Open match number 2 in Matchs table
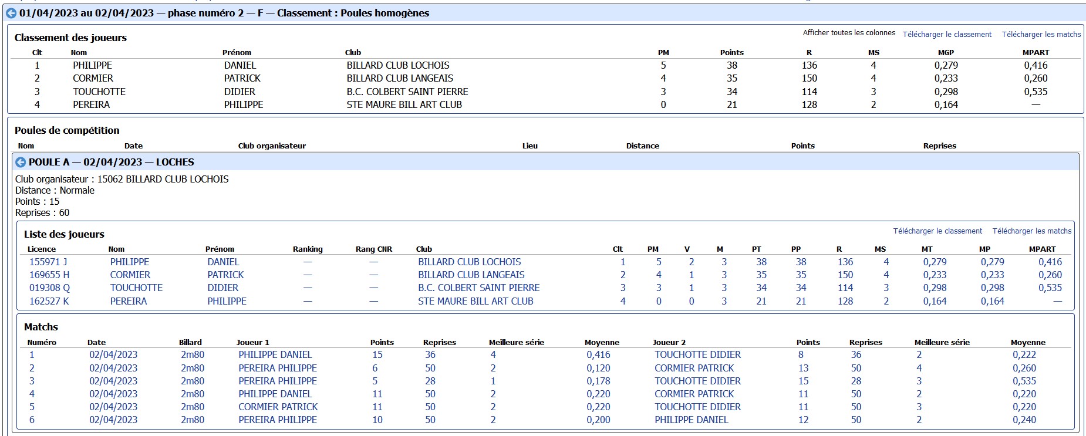This screenshot has height=436, width=1086. coord(32,368)
